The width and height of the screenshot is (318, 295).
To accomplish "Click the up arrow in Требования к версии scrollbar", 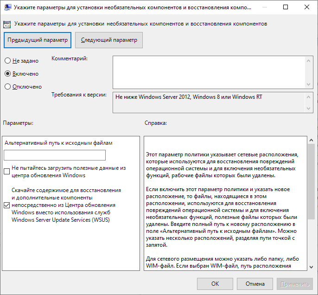I will coord(309,96).
